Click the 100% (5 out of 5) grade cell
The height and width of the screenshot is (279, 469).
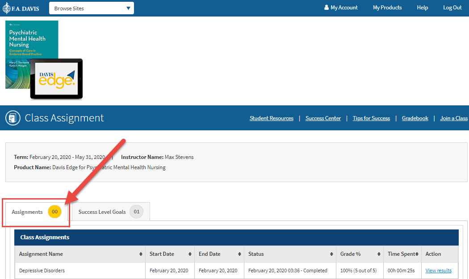[x=360, y=271]
